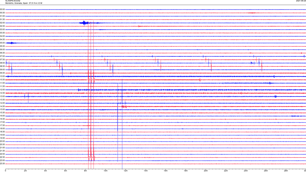This screenshot has height=172, width=306.
Task: Select the 00:30 trace time label
Action: tap(2, 13)
